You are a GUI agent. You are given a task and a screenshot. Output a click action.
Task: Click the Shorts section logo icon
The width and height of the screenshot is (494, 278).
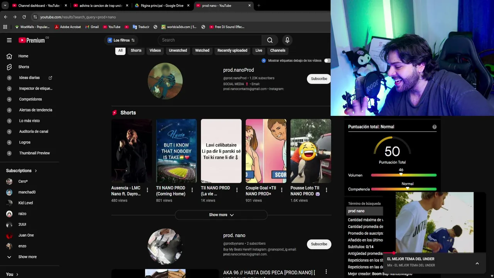115,113
